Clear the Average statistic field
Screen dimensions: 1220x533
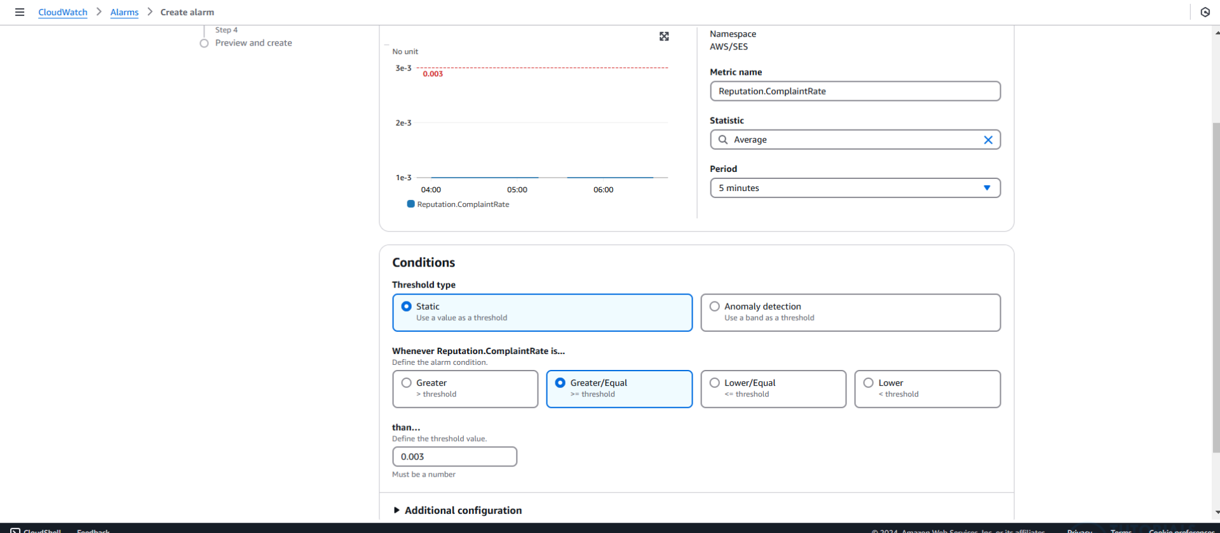coord(988,140)
